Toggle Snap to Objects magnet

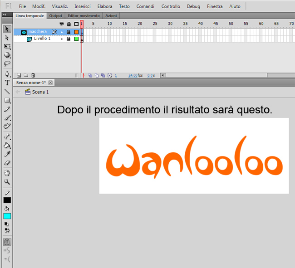[x=7, y=242]
